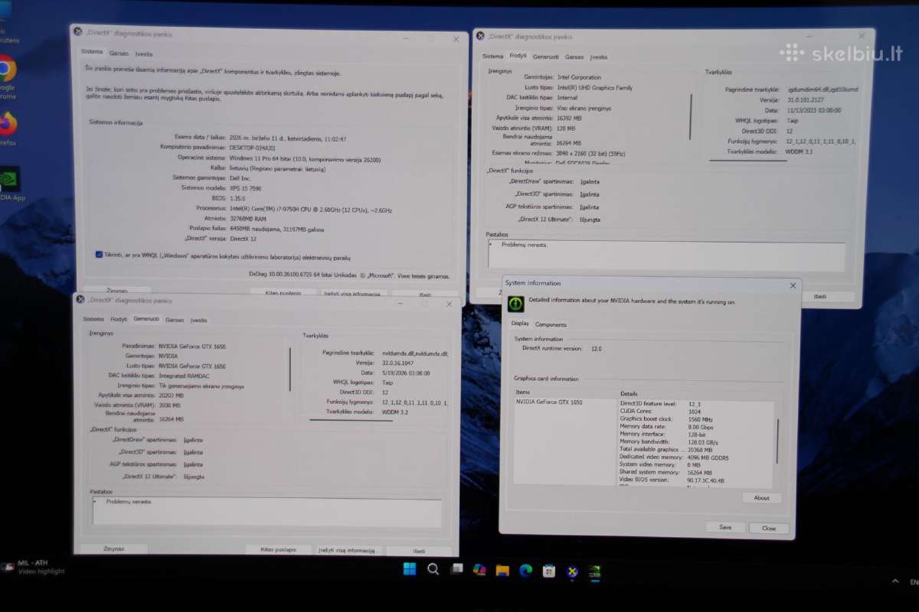The image size is (919, 612).
Task: Toggle the WHQL digital signature checkbox
Action: (100, 255)
